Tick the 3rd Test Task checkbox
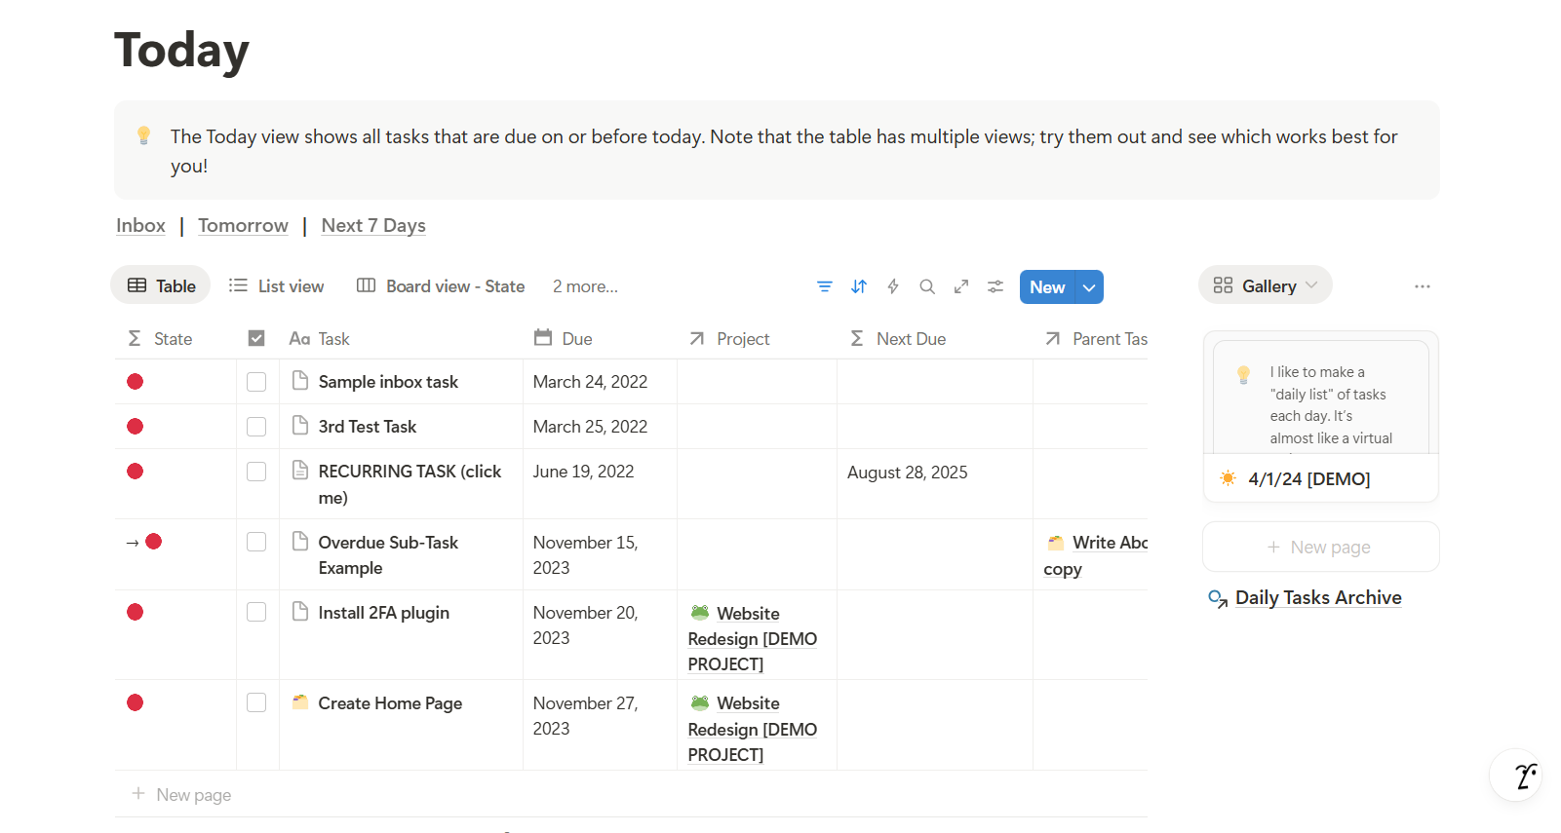Screen dimensions: 1561x833 coord(256,427)
